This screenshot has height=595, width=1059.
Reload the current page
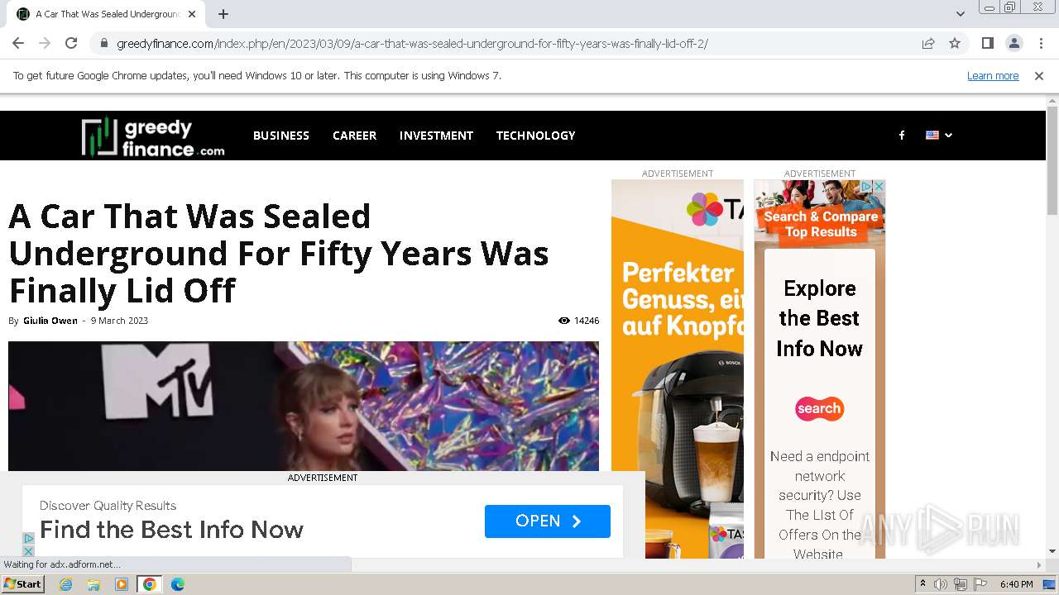(x=71, y=43)
